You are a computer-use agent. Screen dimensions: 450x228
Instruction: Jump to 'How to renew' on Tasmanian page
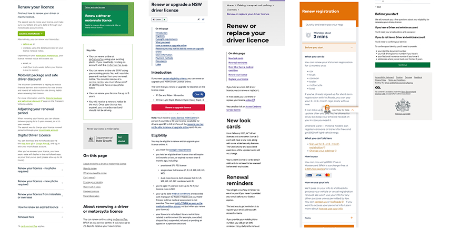click(x=90, y=168)
